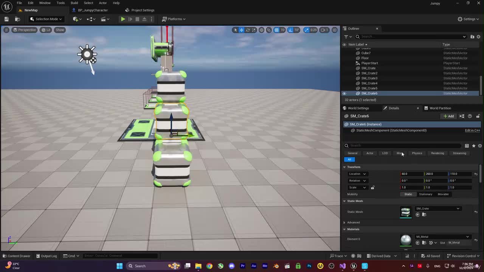Screen dimensions: 484x272
Task: Open the Lit view mode menu
Action: [46, 30]
